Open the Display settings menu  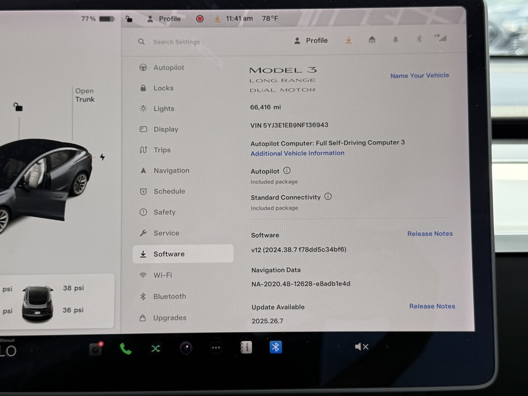pyautogui.click(x=159, y=129)
